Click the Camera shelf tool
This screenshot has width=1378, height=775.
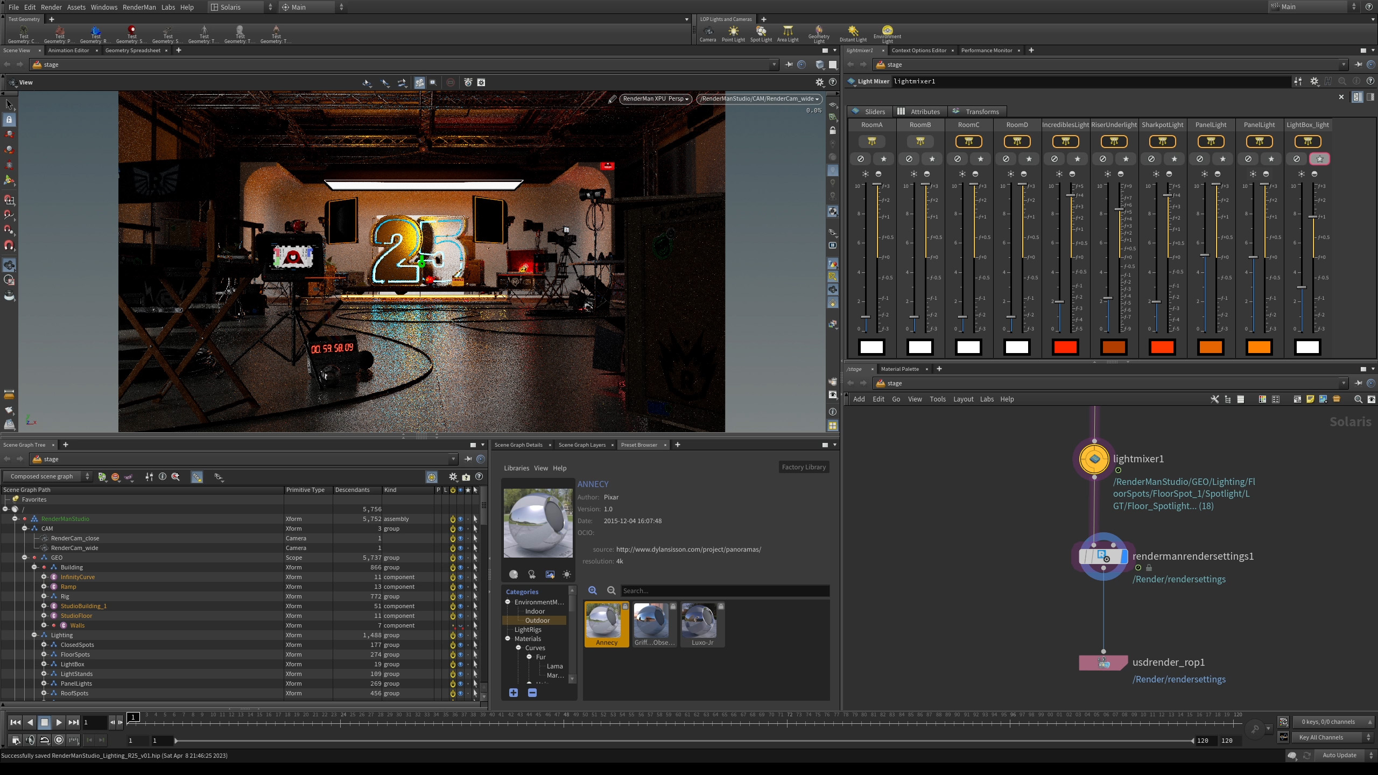pos(707,33)
